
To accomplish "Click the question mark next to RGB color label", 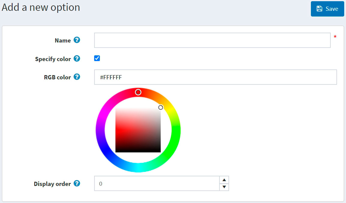I will [x=77, y=77].
